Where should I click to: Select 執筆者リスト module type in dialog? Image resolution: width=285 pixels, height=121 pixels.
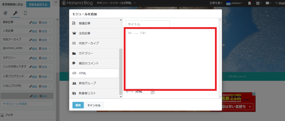coord(94,93)
